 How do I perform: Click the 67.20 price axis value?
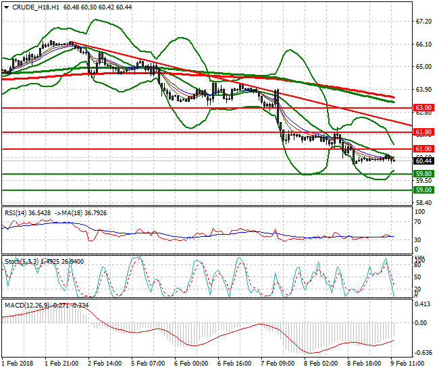423,22
